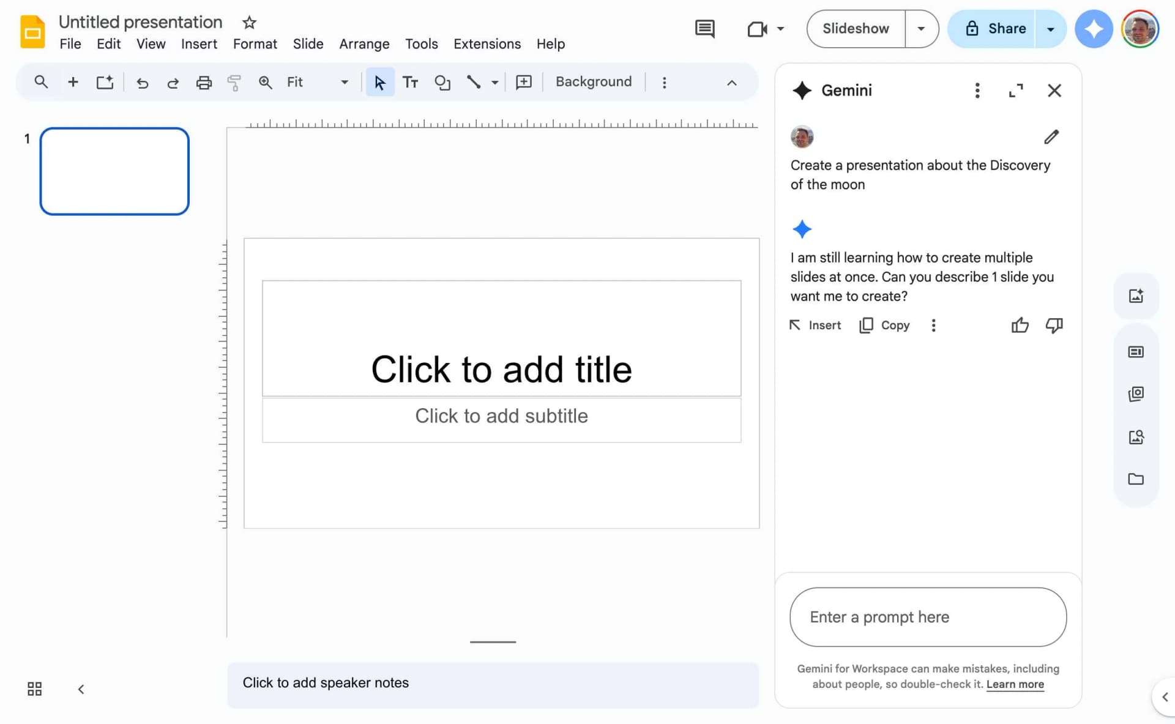Close the Gemini panel
The width and height of the screenshot is (1175, 724).
click(1054, 91)
